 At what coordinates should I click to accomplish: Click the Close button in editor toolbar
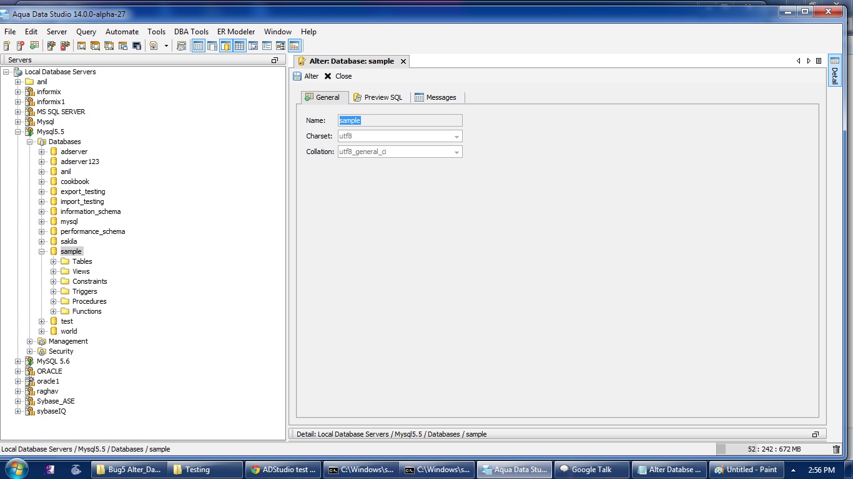tap(338, 76)
